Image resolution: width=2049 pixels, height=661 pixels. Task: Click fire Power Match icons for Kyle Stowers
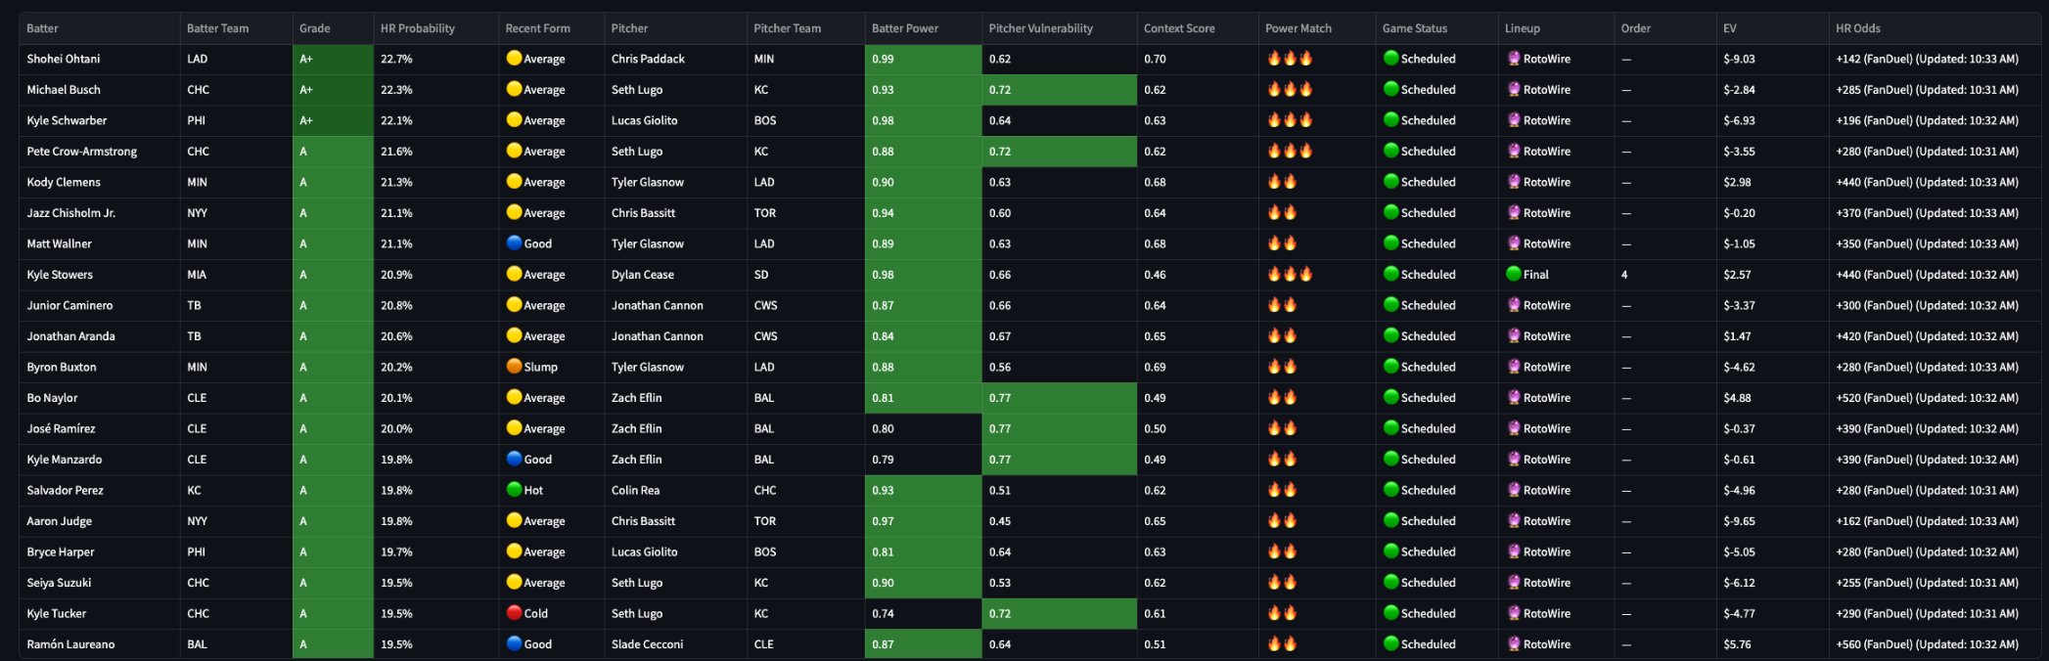click(x=1290, y=275)
